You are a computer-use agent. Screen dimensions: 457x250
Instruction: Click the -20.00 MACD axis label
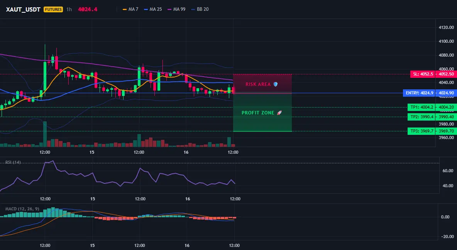[447, 237]
